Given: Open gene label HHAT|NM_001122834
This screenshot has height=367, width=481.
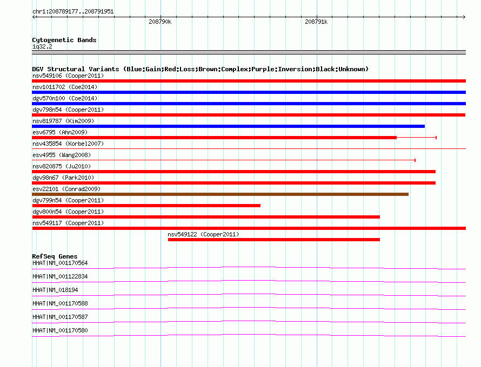Looking at the screenshot, I should click(60, 277).
